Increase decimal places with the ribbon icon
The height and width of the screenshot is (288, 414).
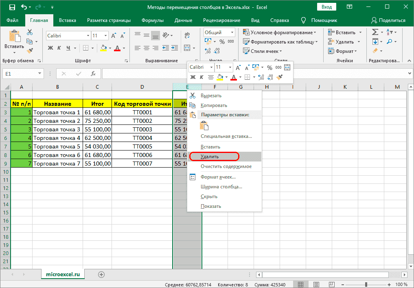[208, 51]
